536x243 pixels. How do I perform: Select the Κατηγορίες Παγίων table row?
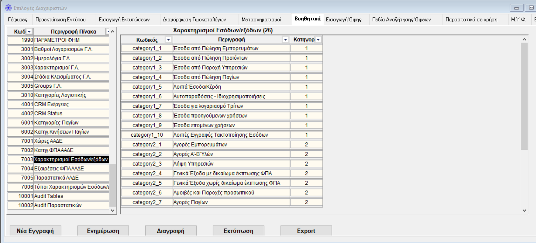coord(56,123)
